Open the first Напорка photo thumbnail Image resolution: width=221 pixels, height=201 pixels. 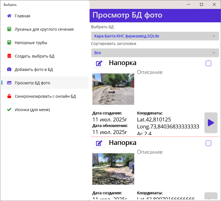113,89
